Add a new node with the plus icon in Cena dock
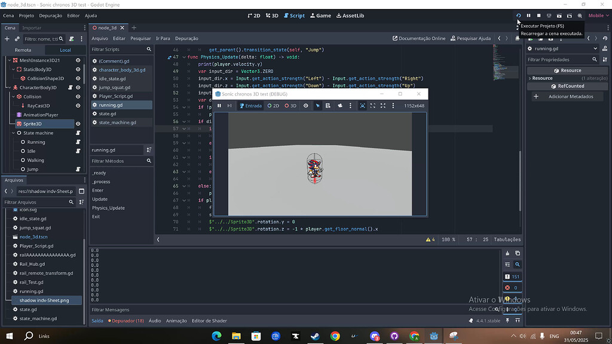This screenshot has width=612, height=344. click(7, 39)
